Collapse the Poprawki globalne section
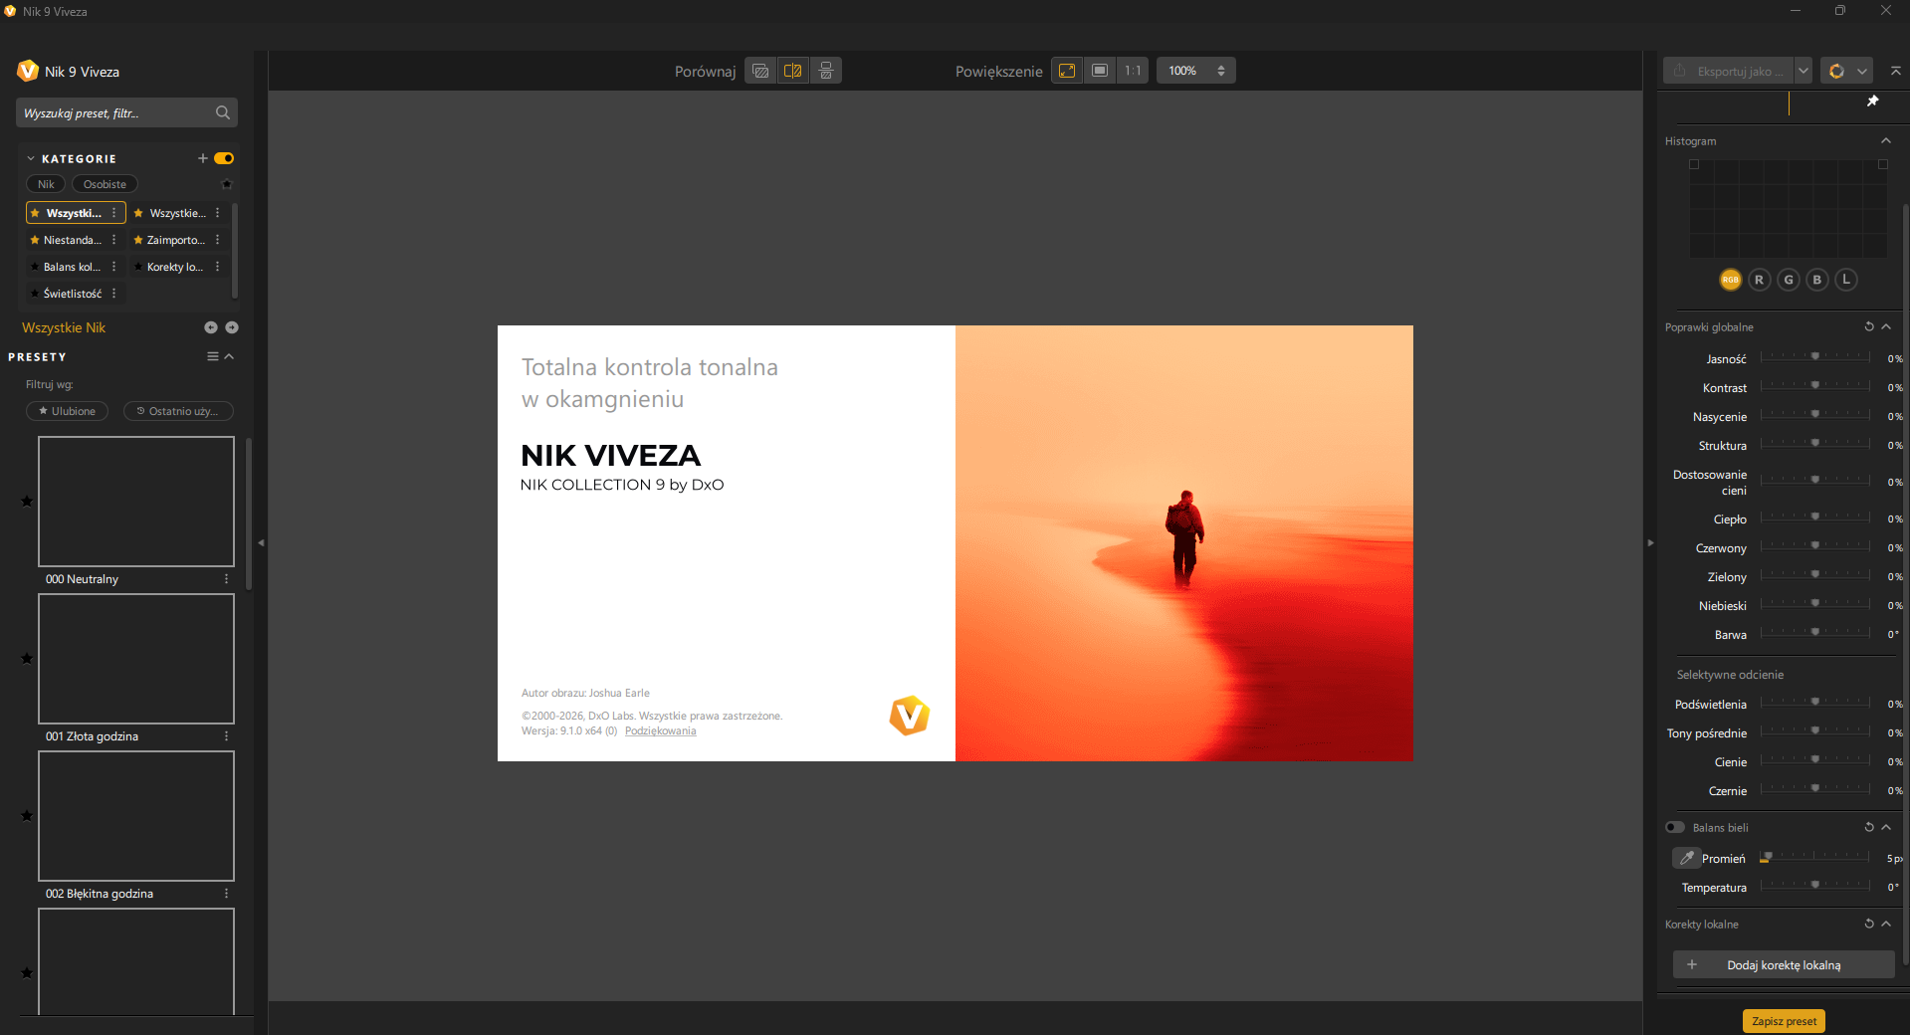The width and height of the screenshot is (1910, 1035). 1886,326
